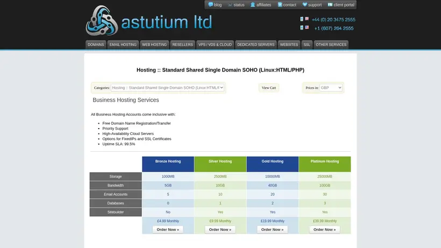This screenshot has width=441, height=248.
Task: Click the astutium ltd wordmark
Action: (167, 22)
